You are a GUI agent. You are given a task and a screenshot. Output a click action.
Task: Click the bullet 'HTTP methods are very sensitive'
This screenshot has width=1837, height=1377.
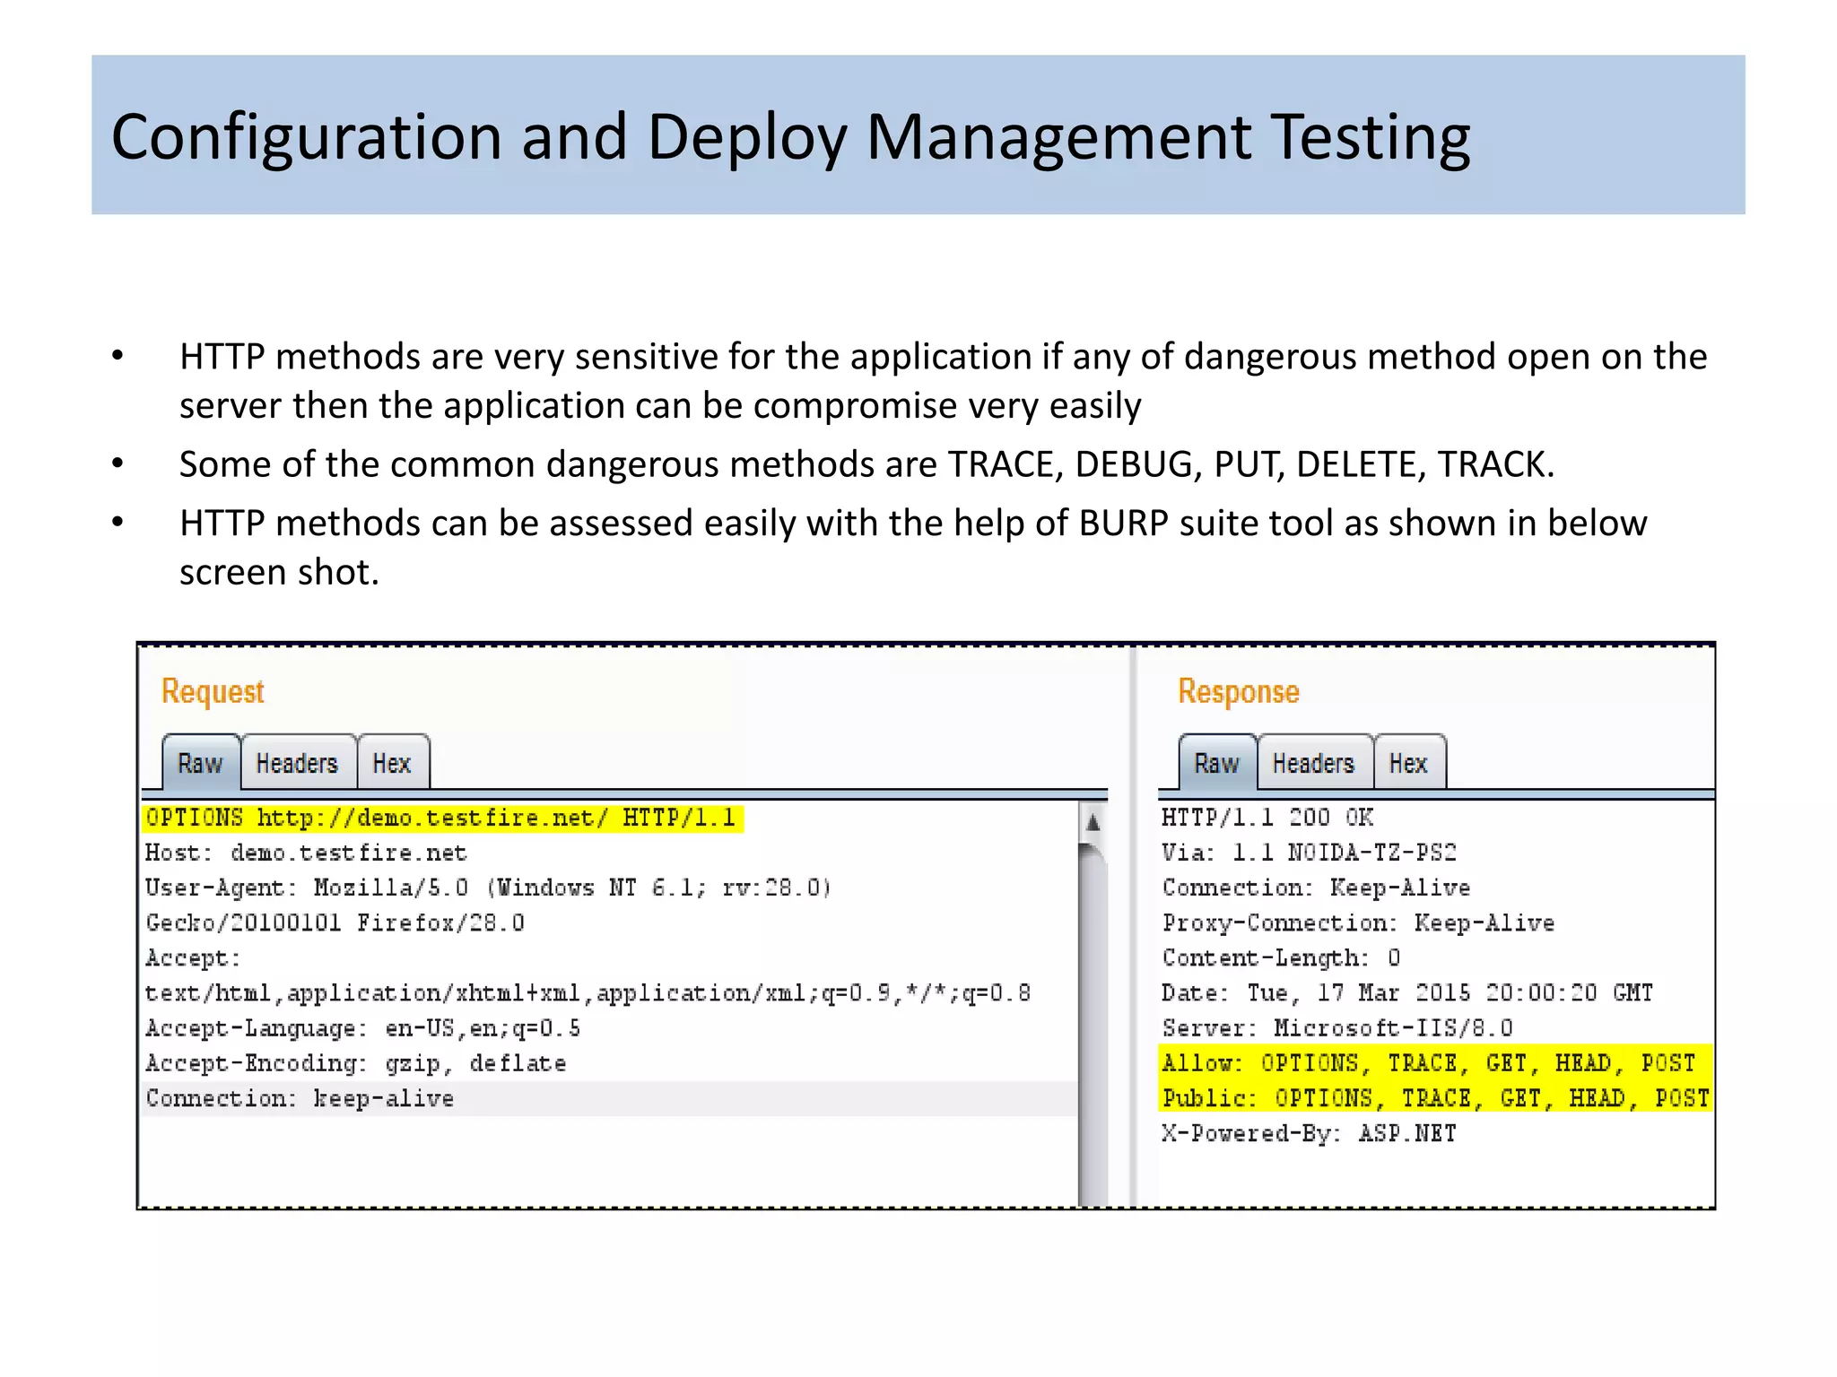[943, 381]
